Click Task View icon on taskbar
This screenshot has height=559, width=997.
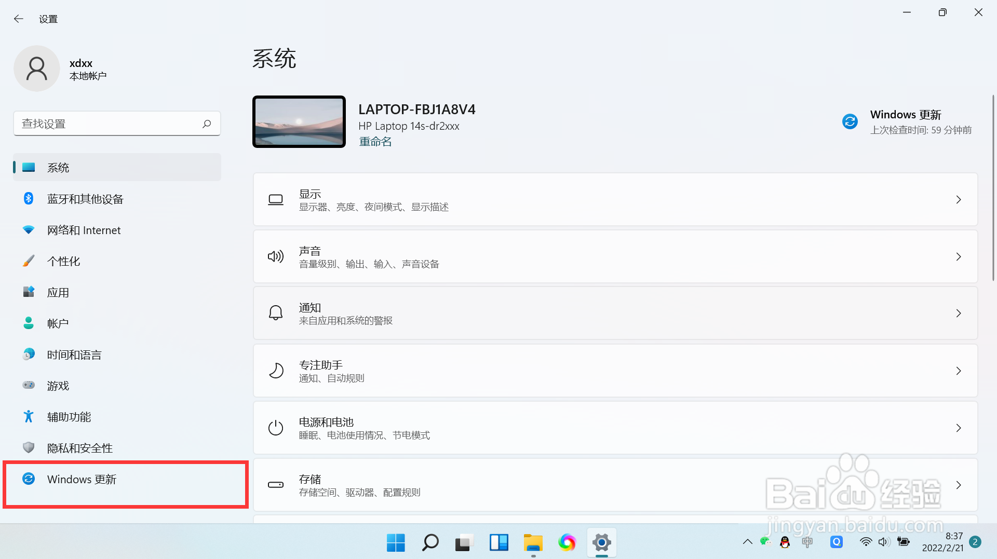(x=464, y=542)
